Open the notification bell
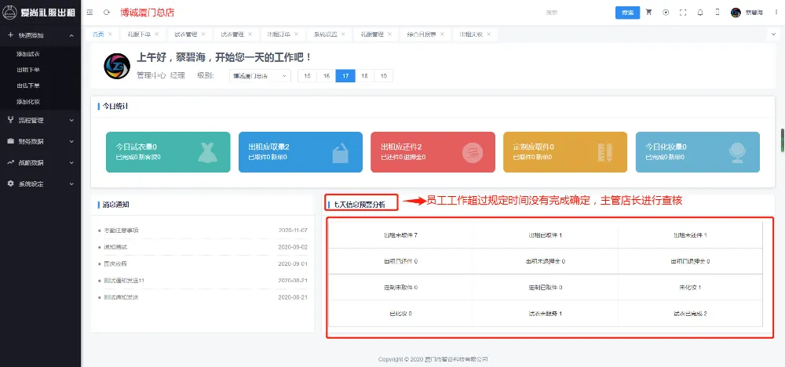 [x=700, y=13]
